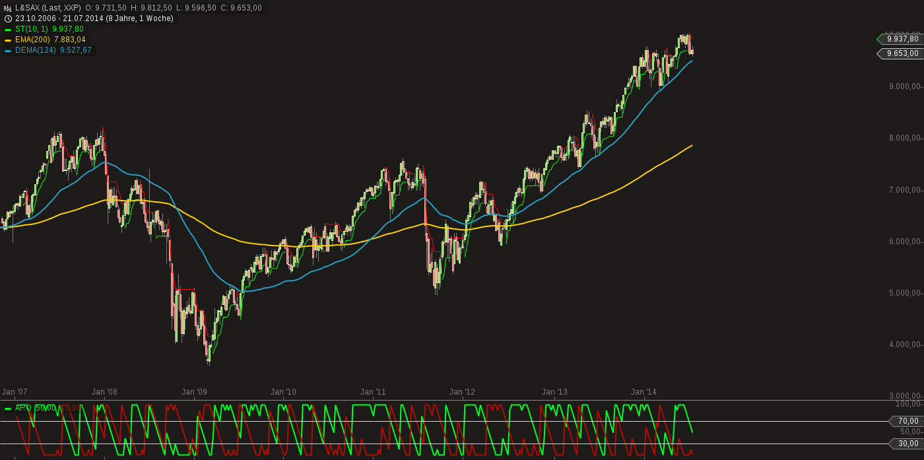Click the Jan '12 label on time axis
The height and width of the screenshot is (460, 924).
(462, 392)
